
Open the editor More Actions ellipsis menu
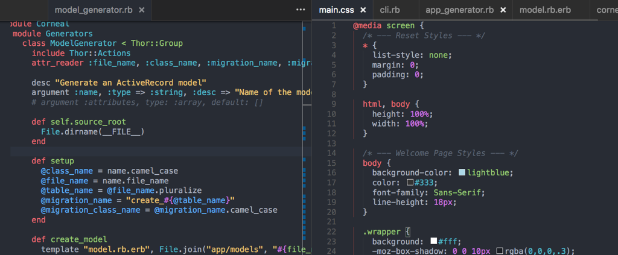301,10
